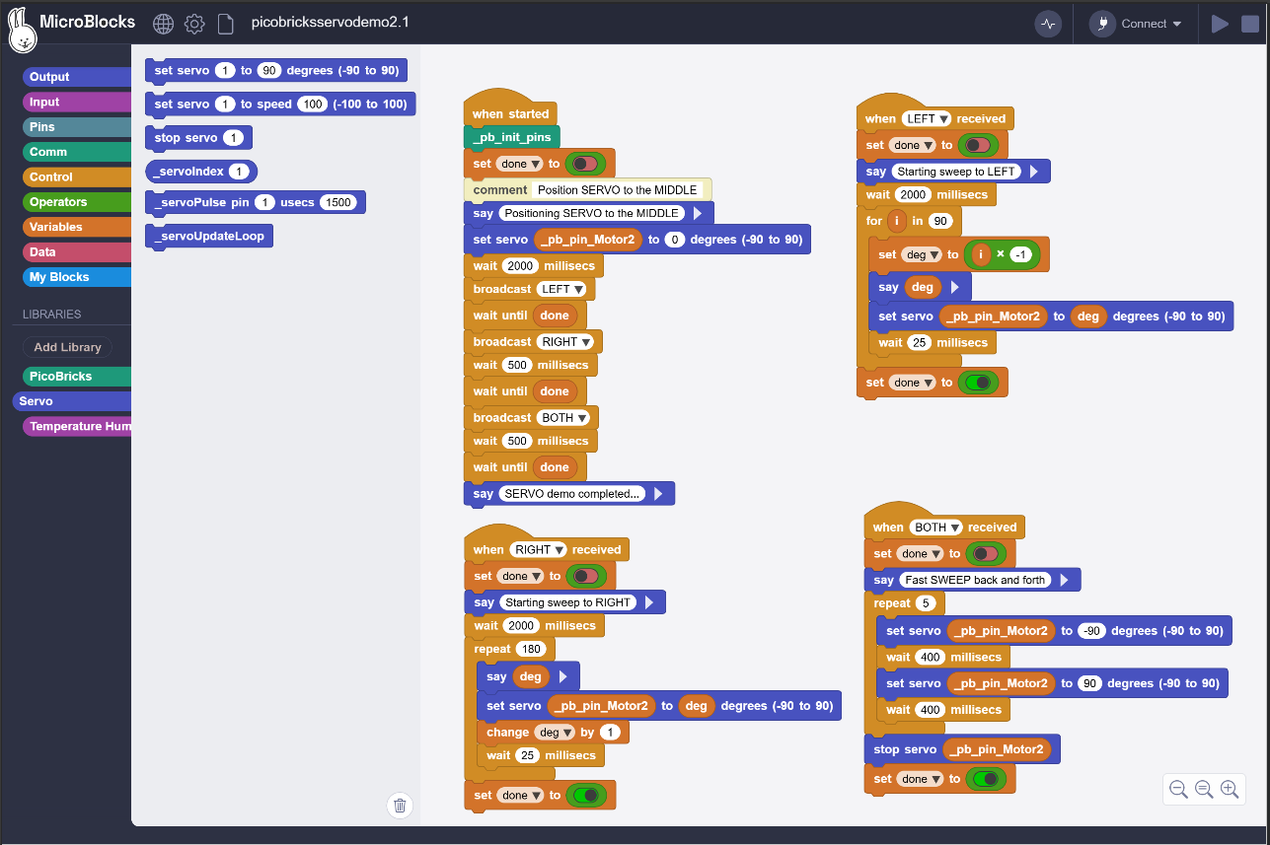Click 'stop servo _pb_pin_Motor2' block
Screen dimensions: 1270x845
(x=961, y=749)
